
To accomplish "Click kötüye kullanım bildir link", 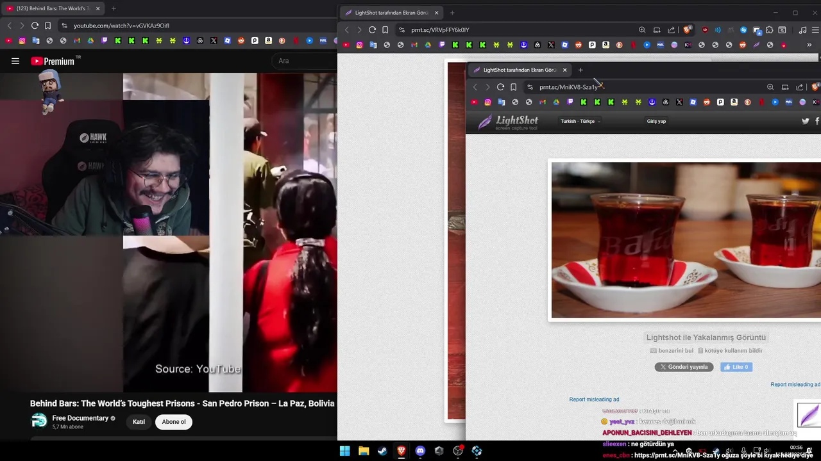I will point(730,351).
